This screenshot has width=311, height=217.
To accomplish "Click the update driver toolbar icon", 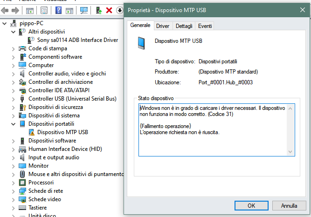I will [98, 10].
